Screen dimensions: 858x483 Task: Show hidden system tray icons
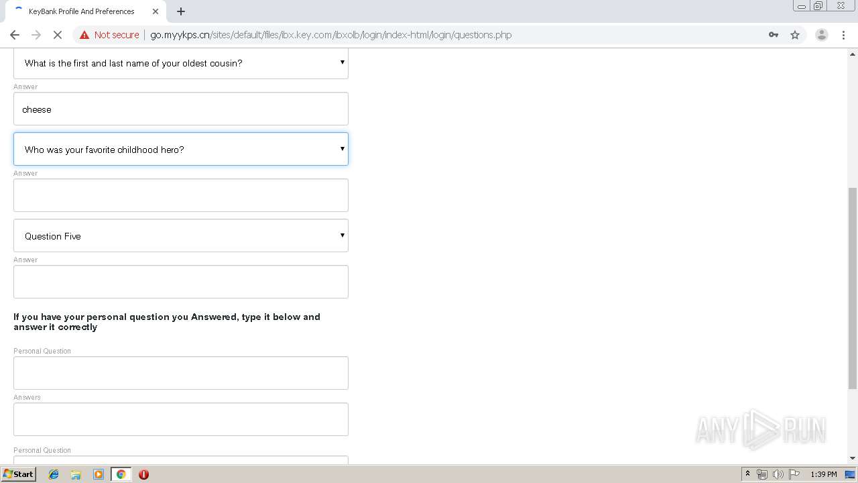coord(747,474)
